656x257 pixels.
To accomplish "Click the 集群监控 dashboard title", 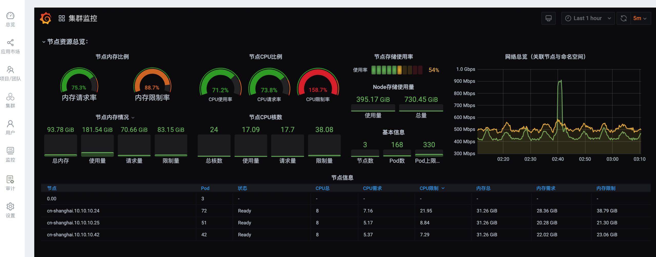I will click(83, 18).
